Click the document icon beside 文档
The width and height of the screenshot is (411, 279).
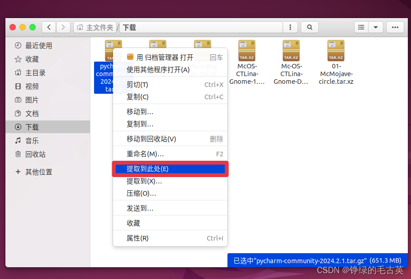click(x=18, y=113)
